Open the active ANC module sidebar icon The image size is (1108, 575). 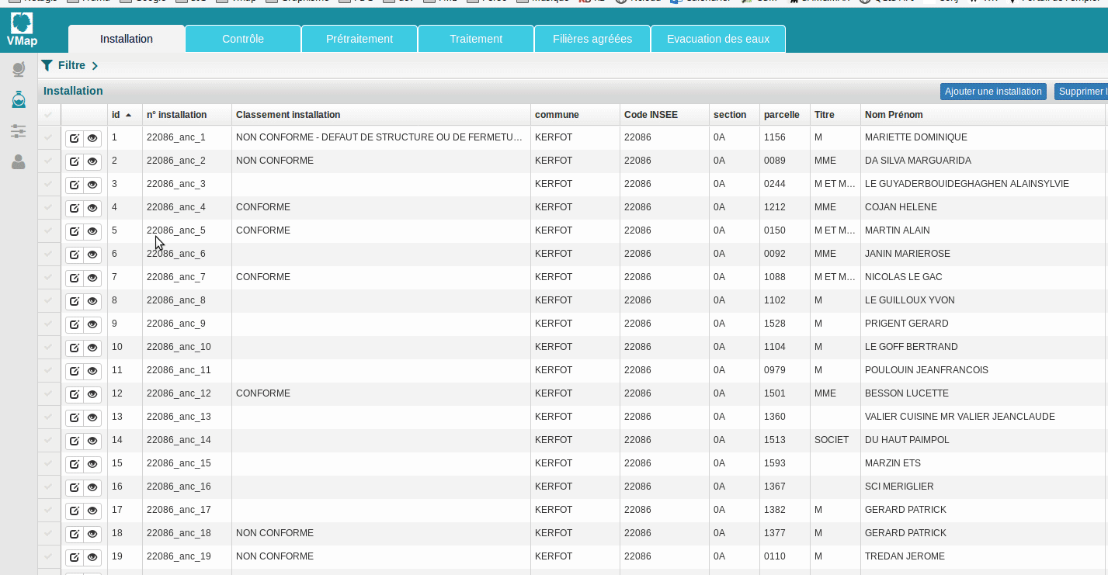[x=19, y=99]
